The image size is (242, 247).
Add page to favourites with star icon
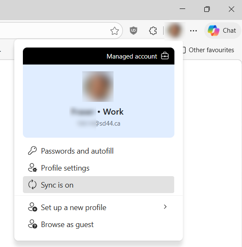point(114,31)
